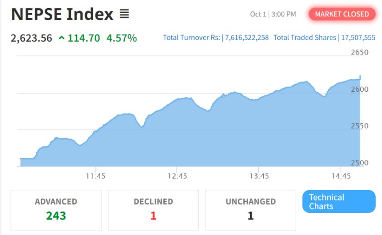
Task: Click the 4.57% percent change figure
Action: click(121, 38)
